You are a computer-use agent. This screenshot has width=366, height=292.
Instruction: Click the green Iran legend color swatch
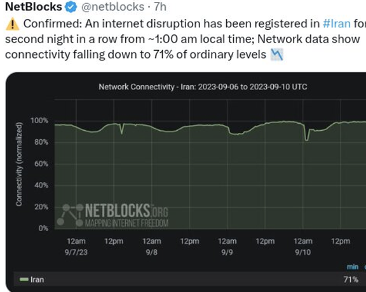24,279
